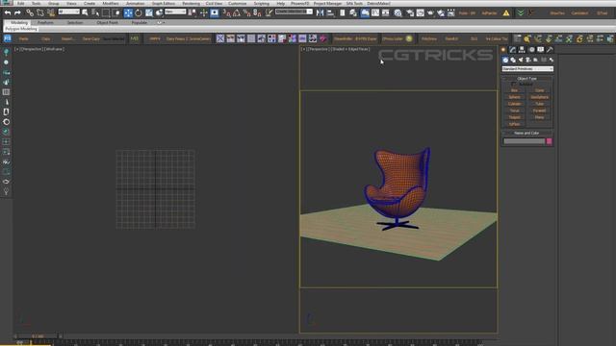Open Render Setup icon
Viewport: 616px width, 346px height.
coord(410,12)
